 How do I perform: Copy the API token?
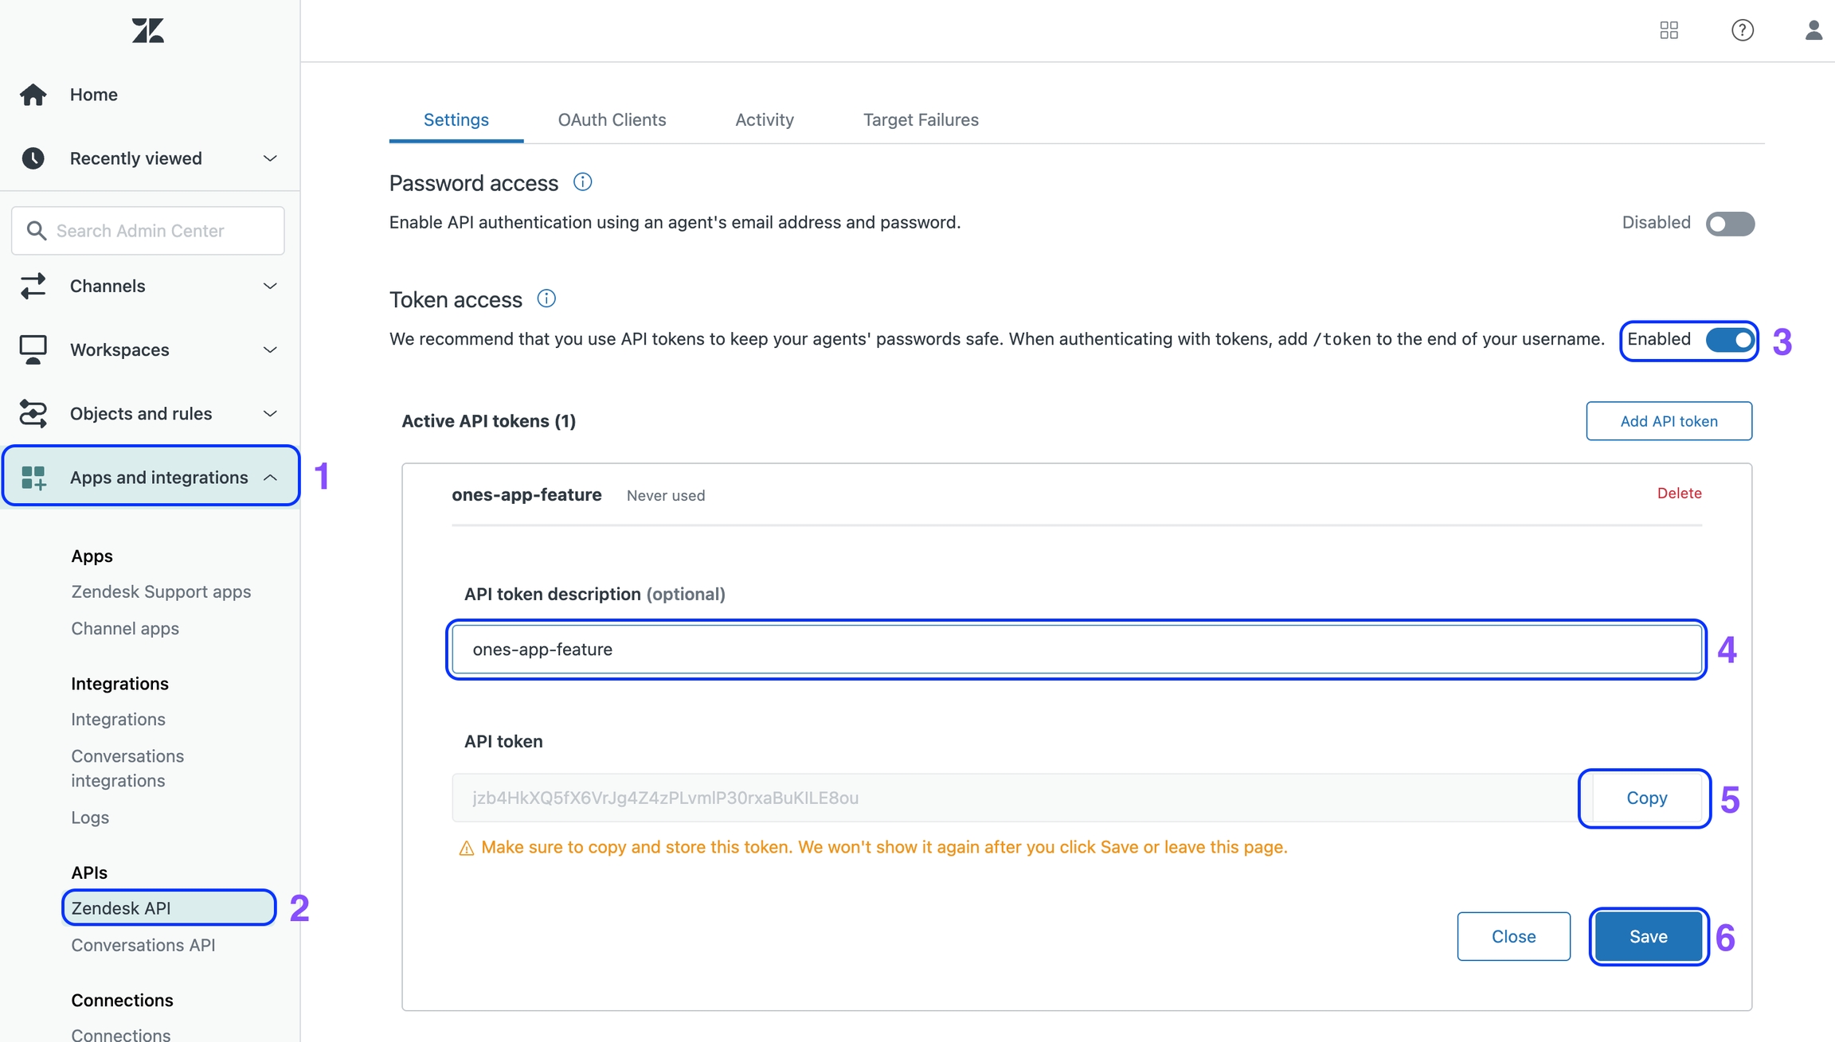[1646, 798]
